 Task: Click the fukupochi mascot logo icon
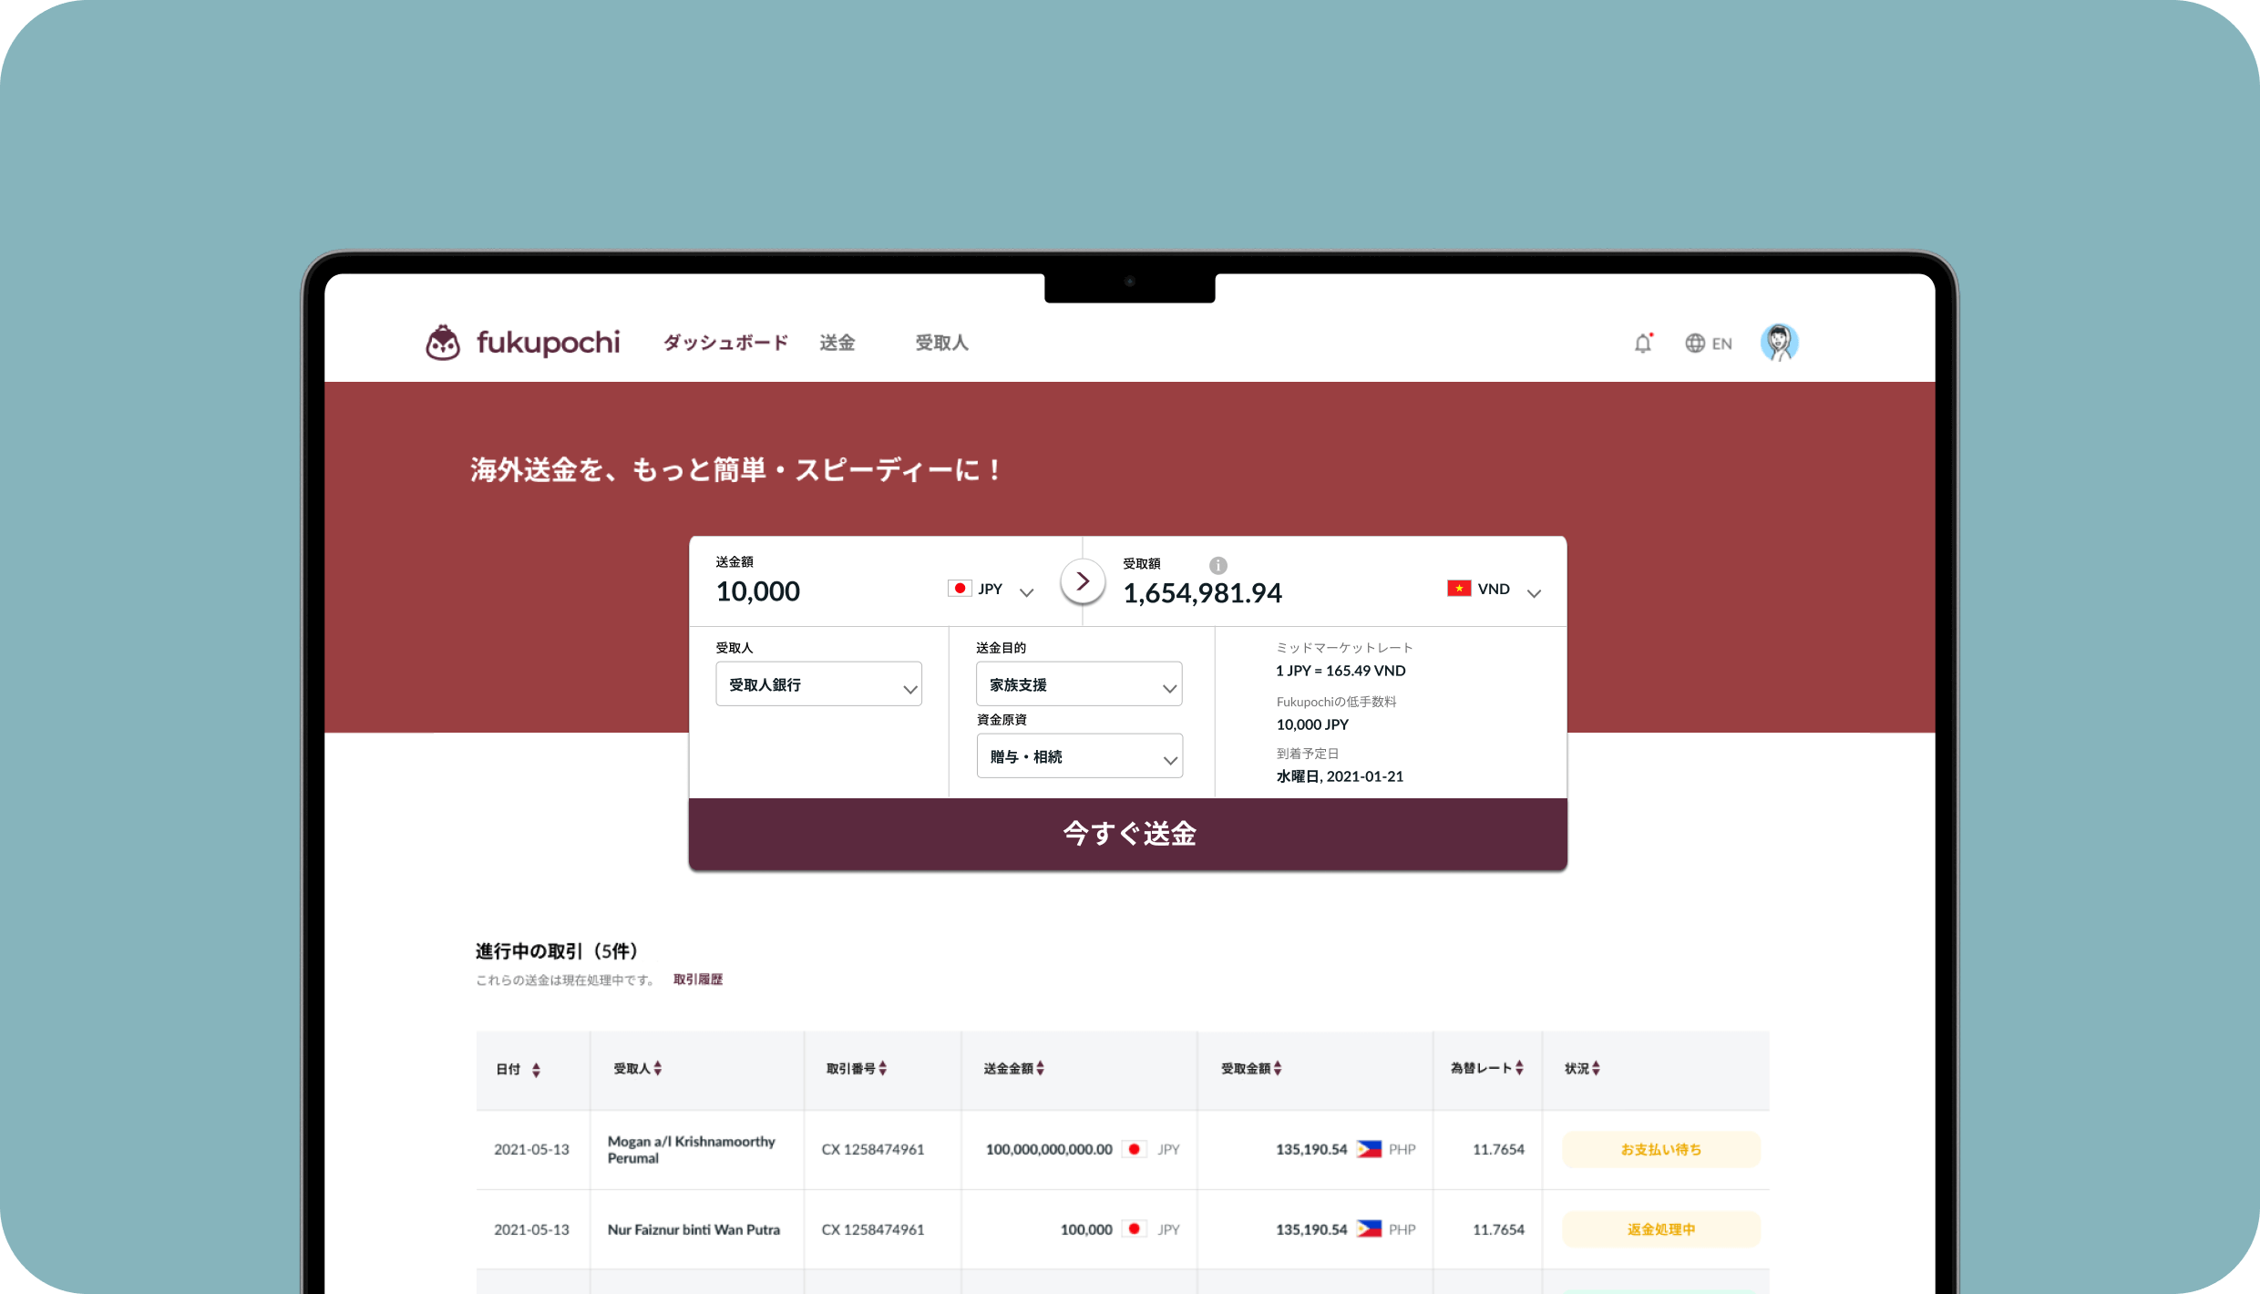443,343
